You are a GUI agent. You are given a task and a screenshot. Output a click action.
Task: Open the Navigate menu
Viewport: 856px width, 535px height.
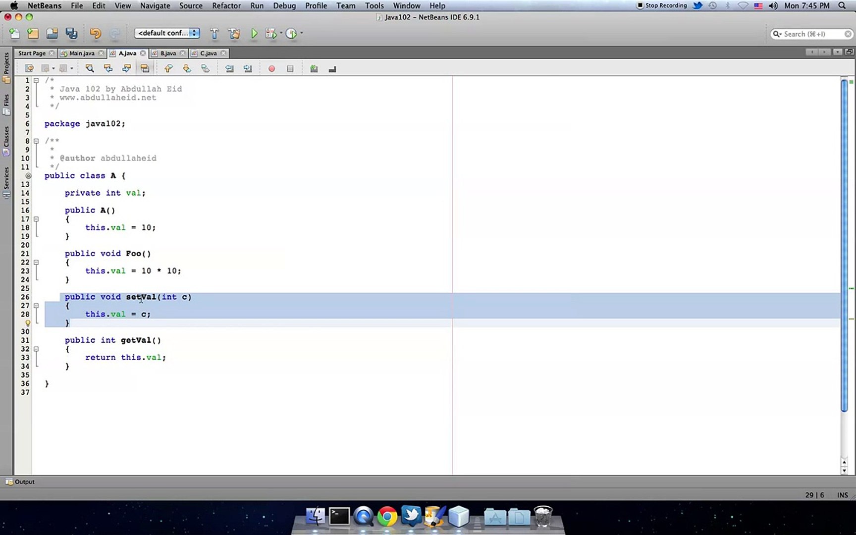pyautogui.click(x=155, y=6)
